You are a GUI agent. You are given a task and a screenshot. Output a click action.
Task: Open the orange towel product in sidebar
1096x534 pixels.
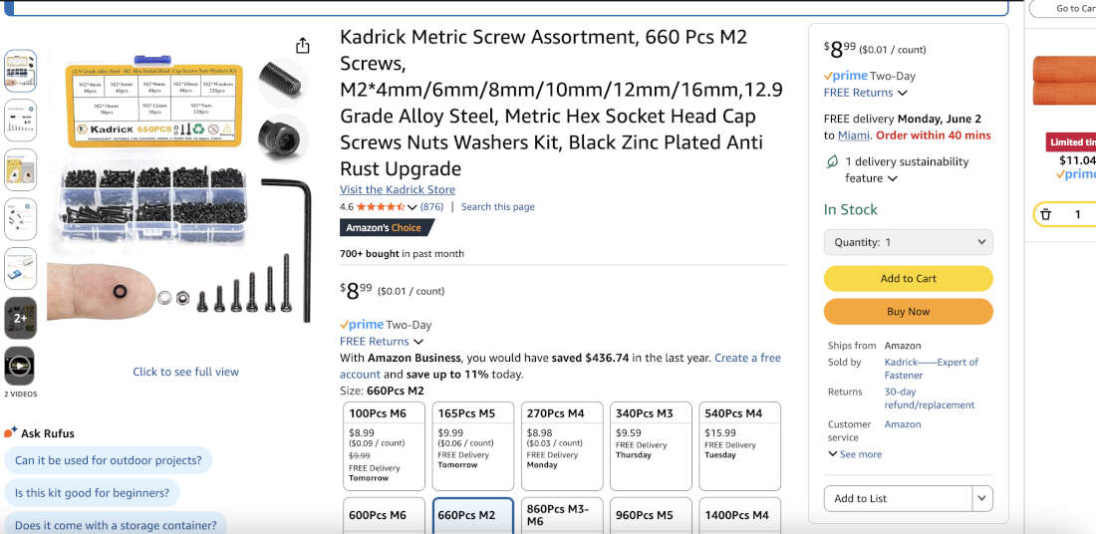[x=1064, y=81]
